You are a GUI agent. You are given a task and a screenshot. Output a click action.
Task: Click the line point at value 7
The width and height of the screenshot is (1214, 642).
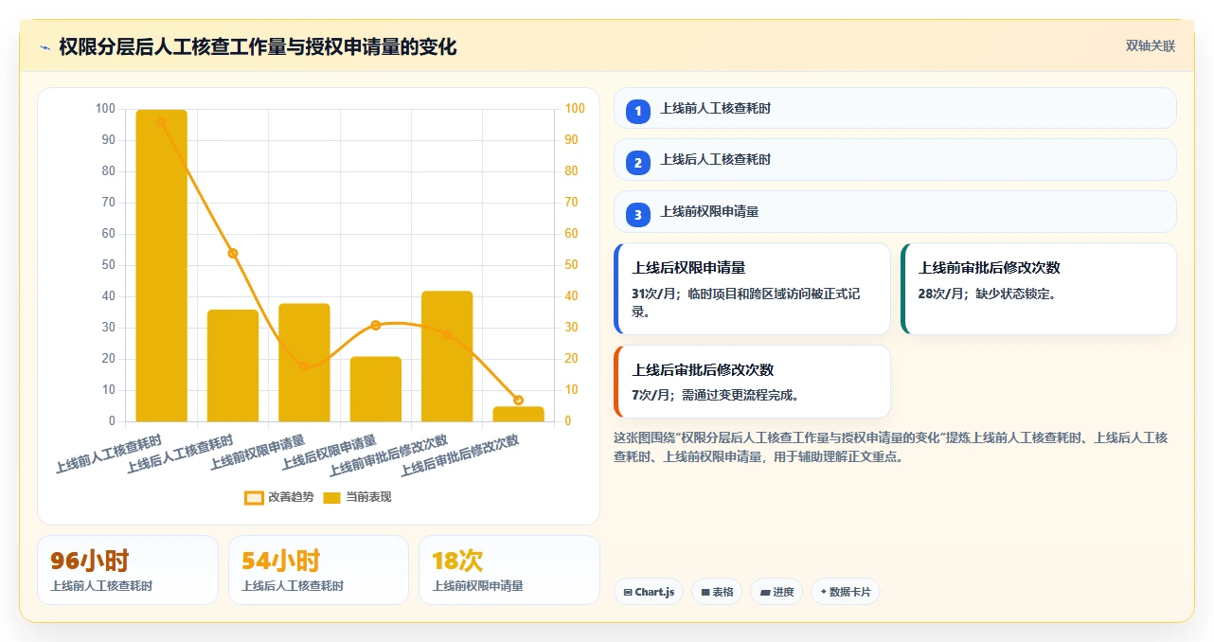(518, 400)
